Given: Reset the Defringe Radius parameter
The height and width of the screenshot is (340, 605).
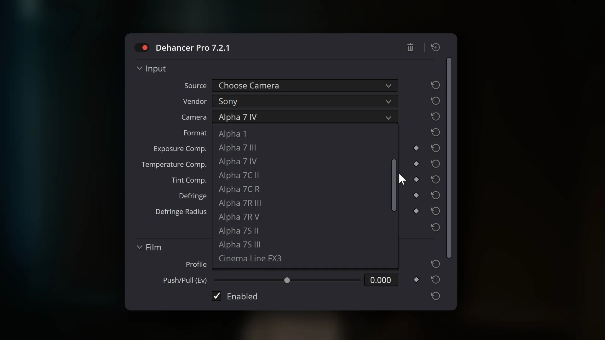Looking at the screenshot, I should (435, 211).
